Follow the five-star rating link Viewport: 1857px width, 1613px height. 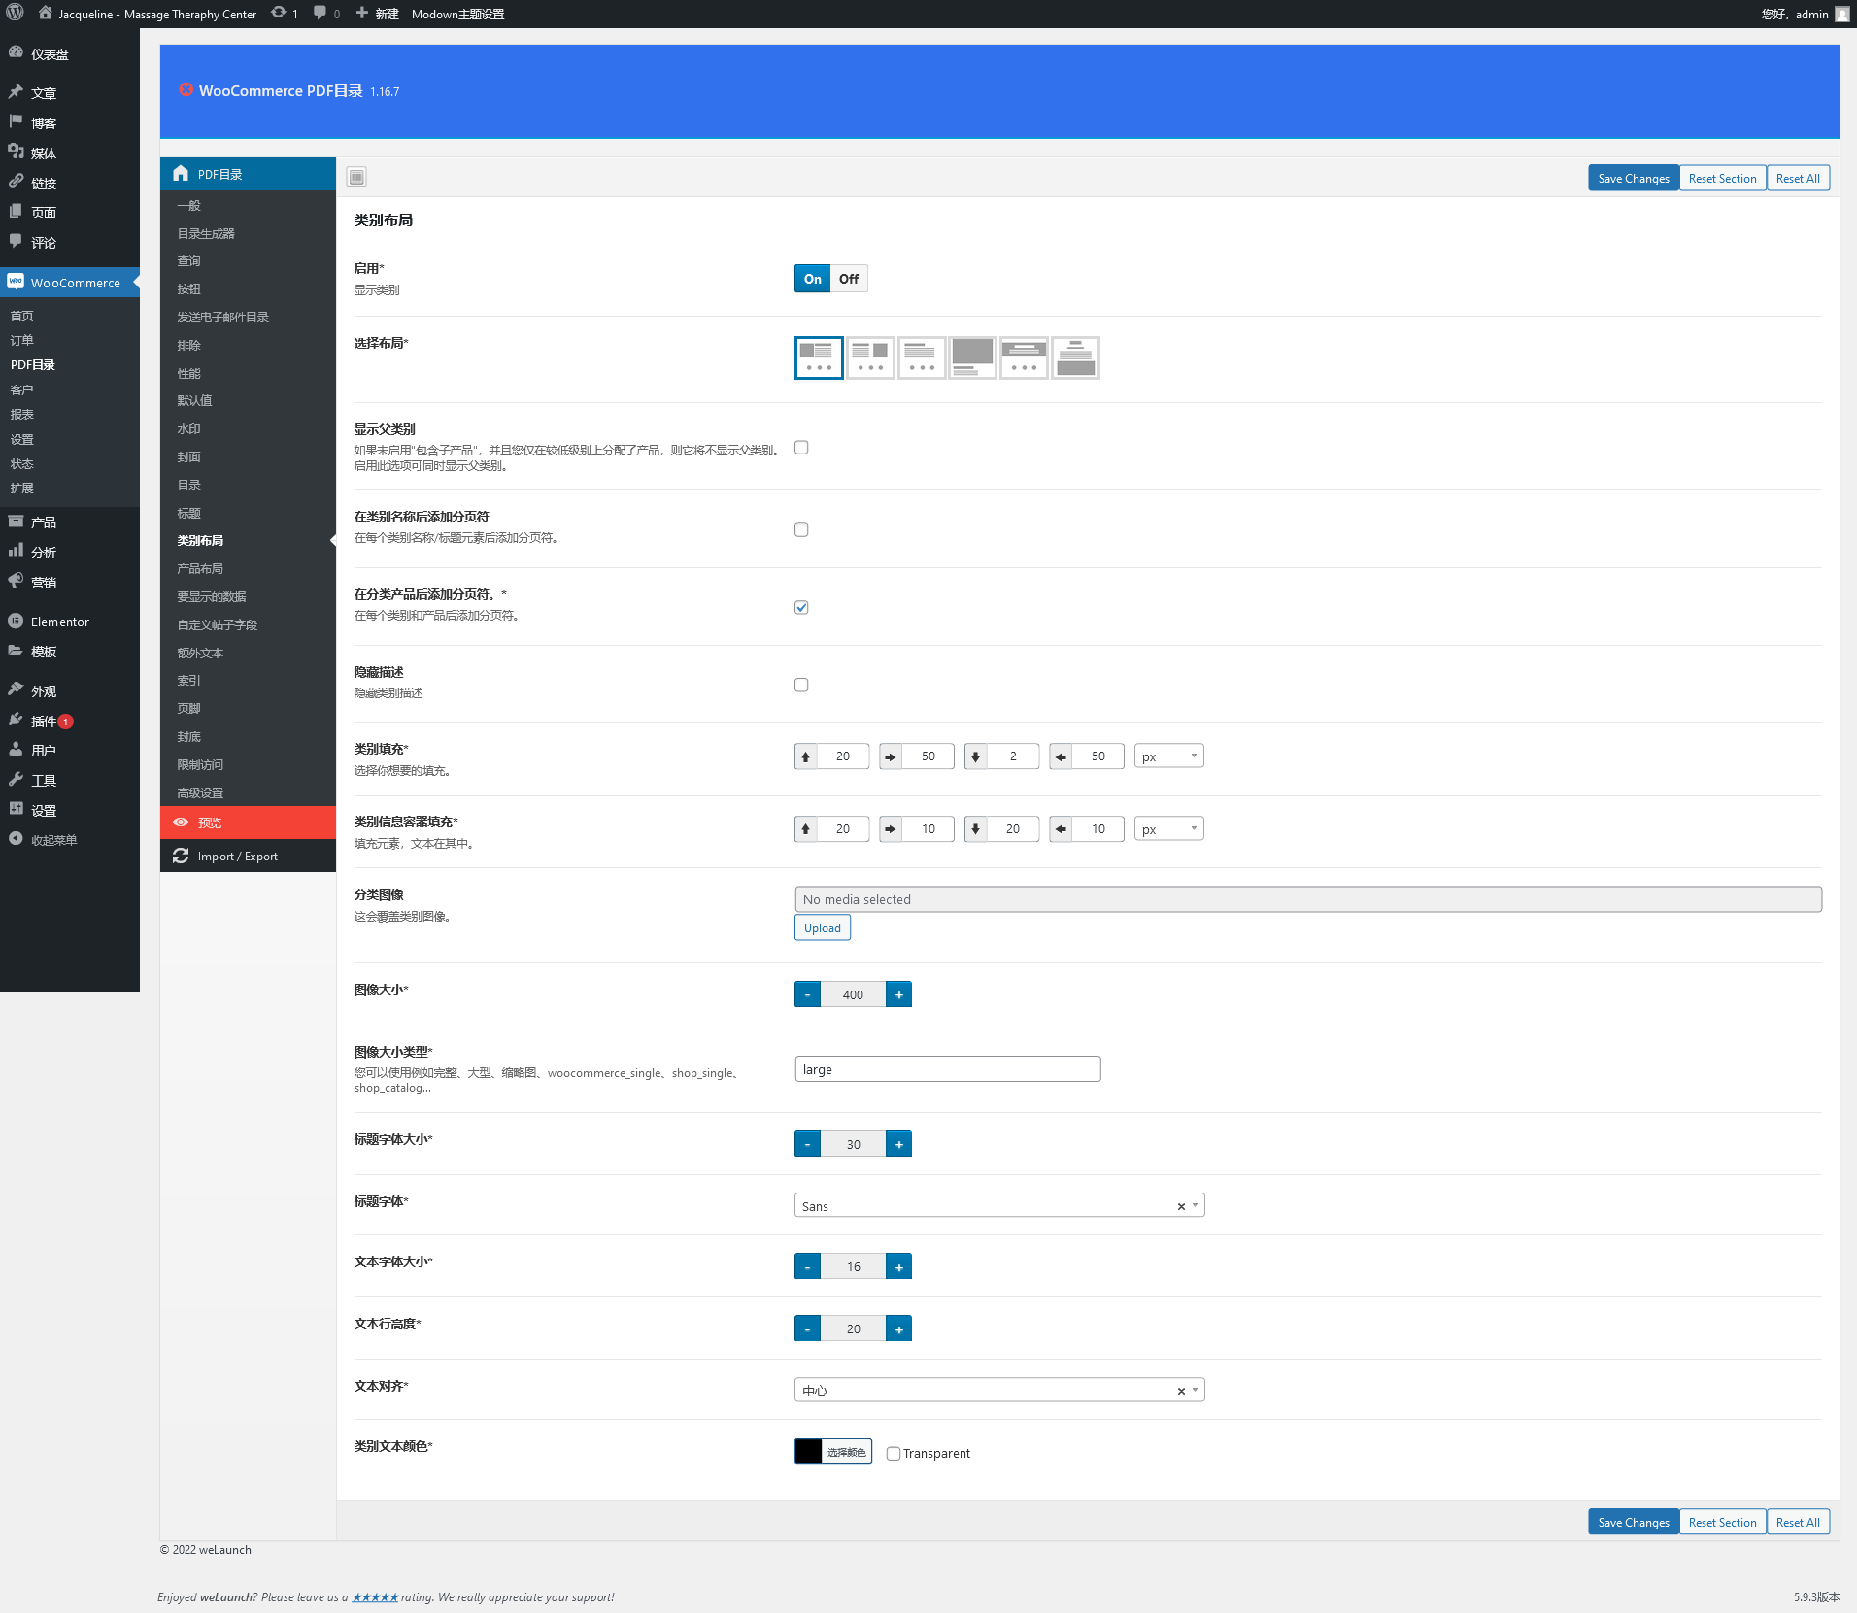[375, 1597]
